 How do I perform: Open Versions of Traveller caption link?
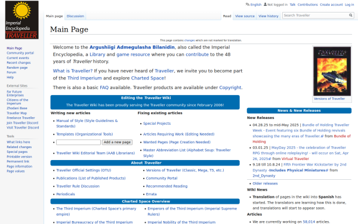[x=329, y=99]
